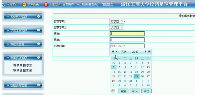This screenshot has width=199, height=95.
Task: Click the 确定 button in calendar
Action: pyautogui.click(x=146, y=91)
